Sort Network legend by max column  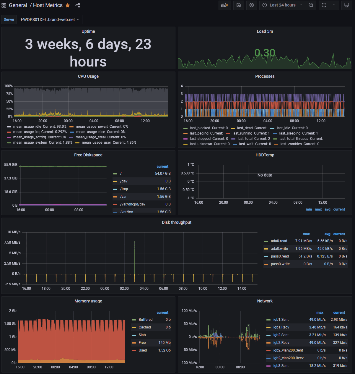pyautogui.click(x=320, y=313)
